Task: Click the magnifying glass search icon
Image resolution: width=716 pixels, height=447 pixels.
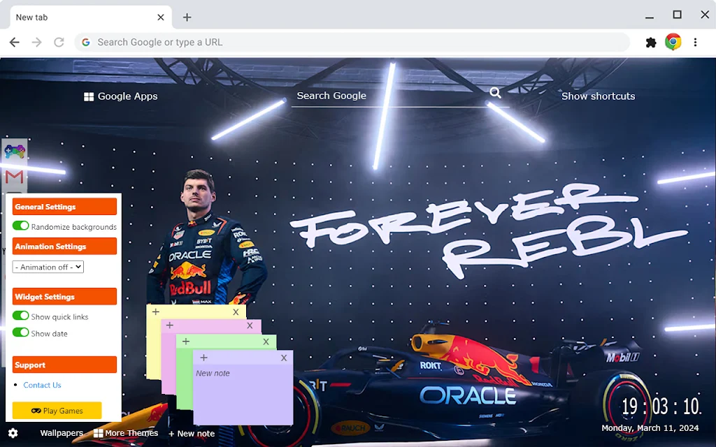Action: [496, 93]
